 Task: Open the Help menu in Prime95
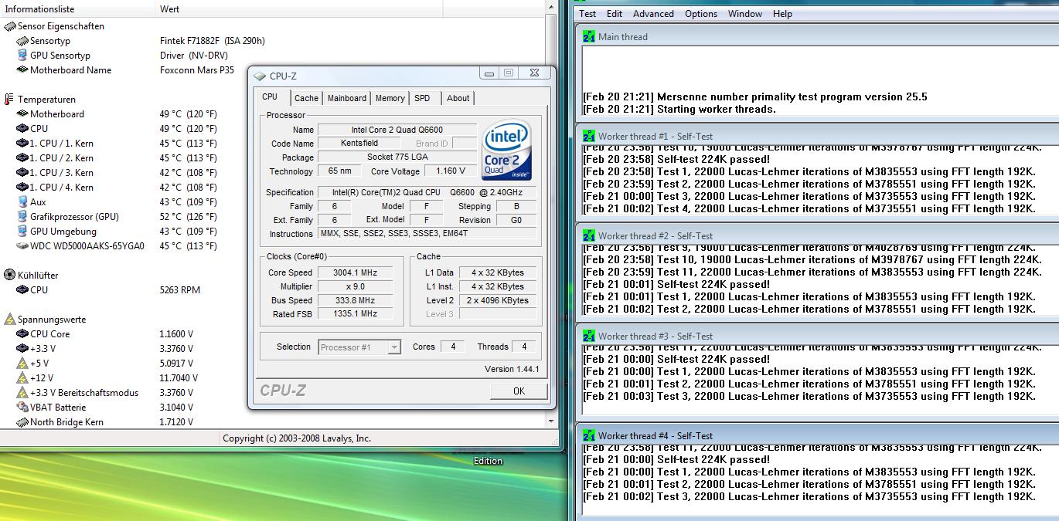coord(782,14)
